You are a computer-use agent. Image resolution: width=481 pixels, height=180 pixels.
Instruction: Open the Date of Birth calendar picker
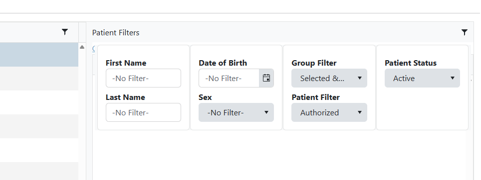click(x=266, y=78)
